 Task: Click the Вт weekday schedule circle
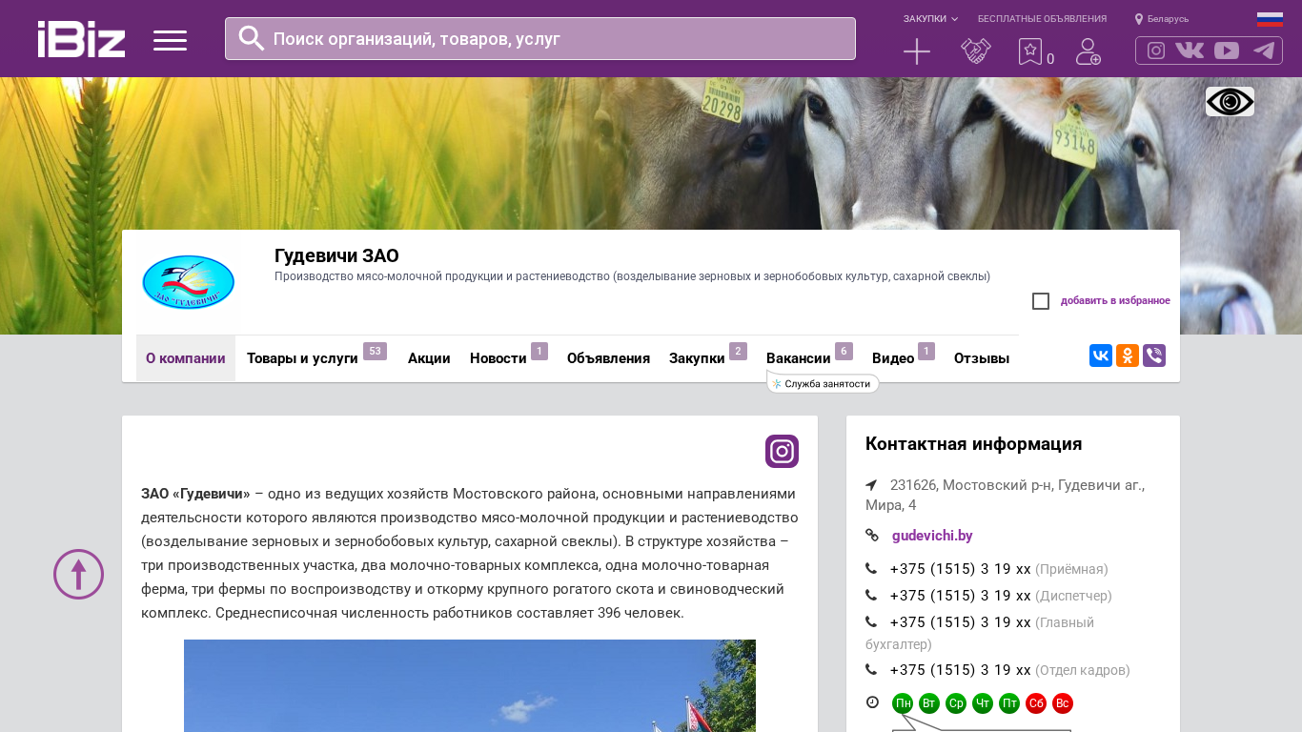coord(929,703)
